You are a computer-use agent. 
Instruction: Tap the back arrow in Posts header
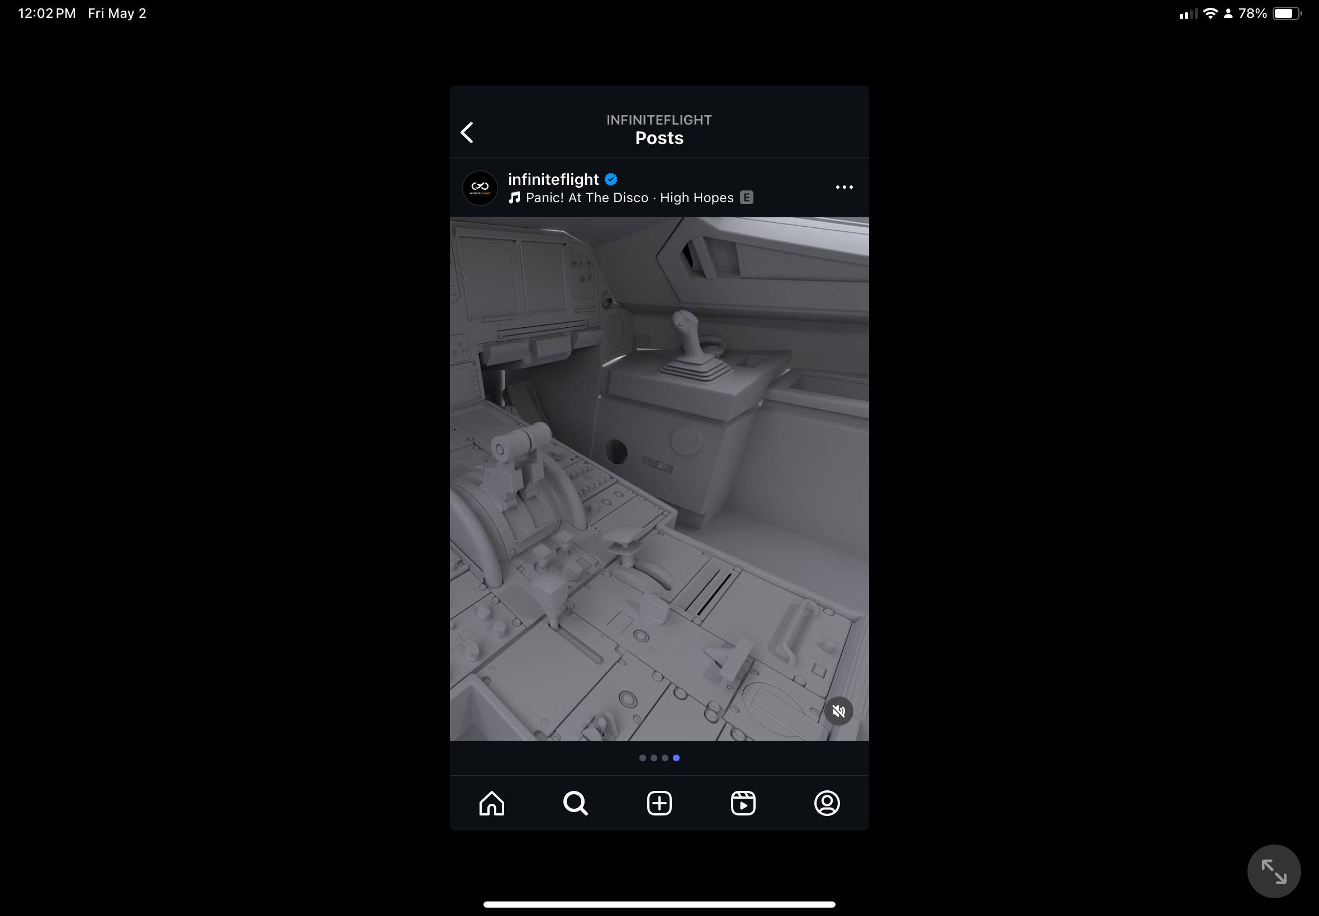click(x=467, y=132)
